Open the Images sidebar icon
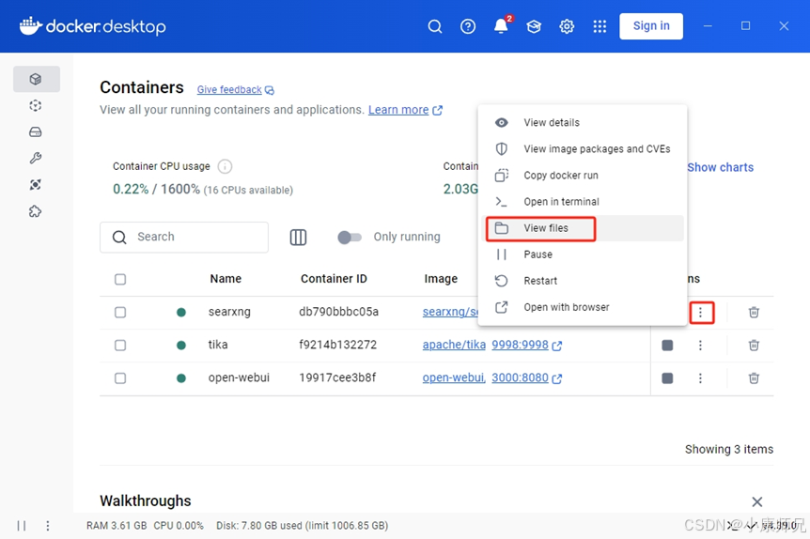The width and height of the screenshot is (810, 539). 36,106
